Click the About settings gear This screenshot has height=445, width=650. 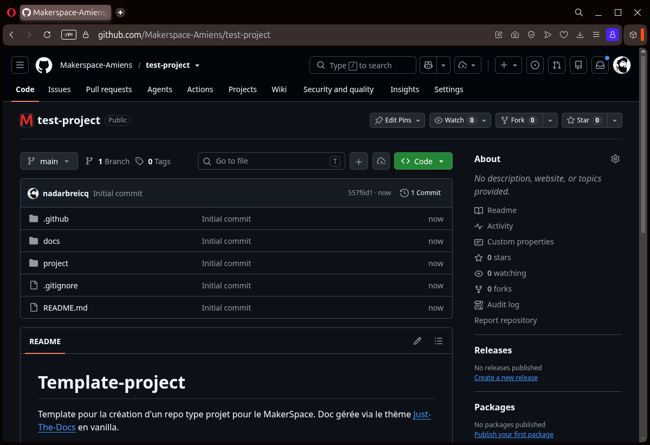pyautogui.click(x=615, y=159)
